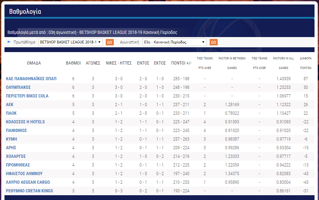Click the standings subtitle mentioning 03η αγωνιστική
The image size is (319, 200).
point(92,32)
